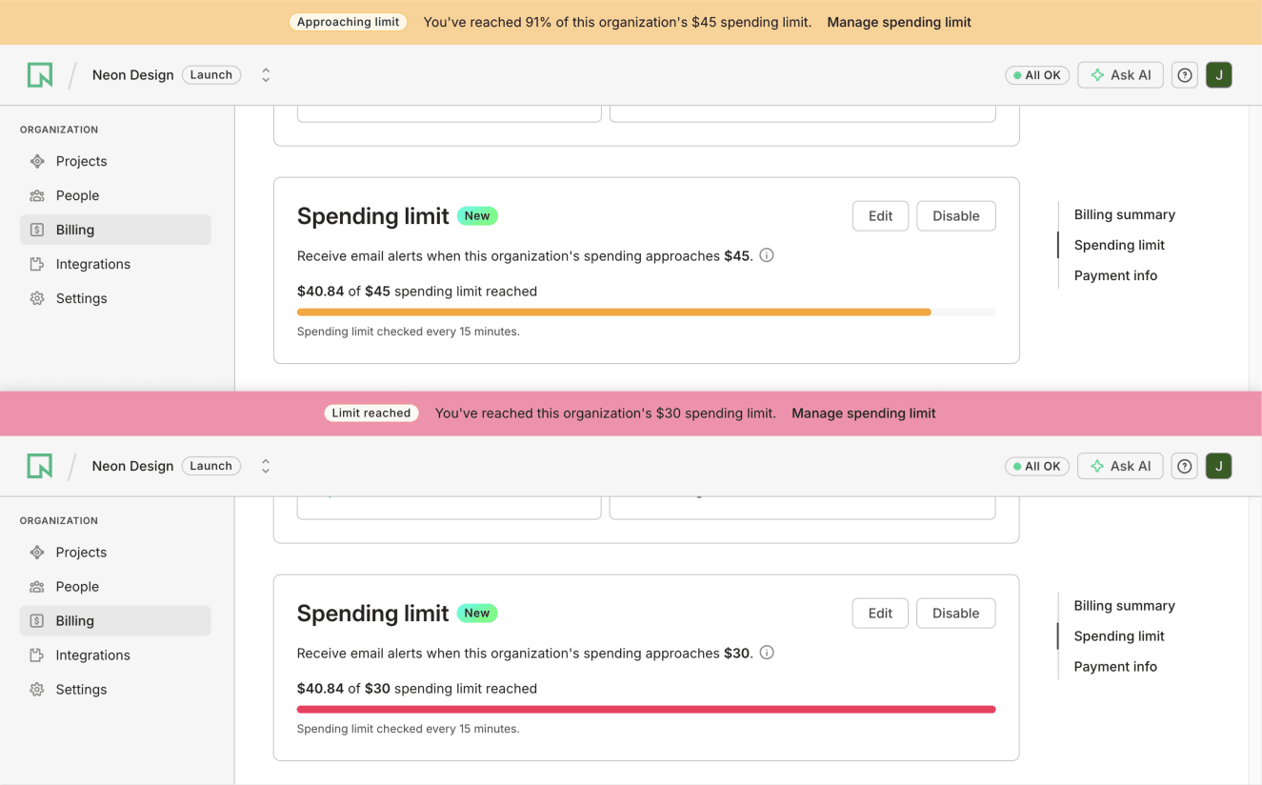This screenshot has height=785, width=1262.
Task: Click the Neon logo below the orange banner
Action: (40, 75)
